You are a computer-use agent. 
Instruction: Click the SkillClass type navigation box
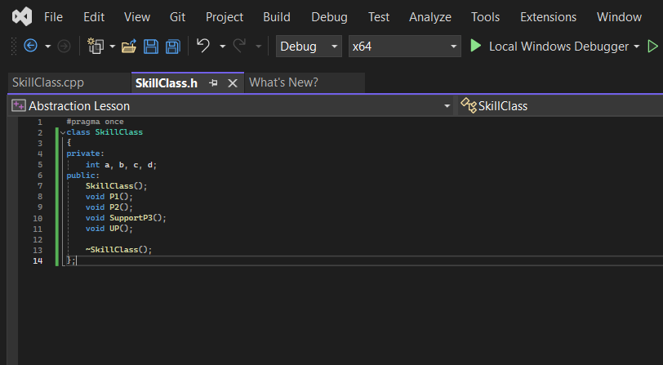[x=560, y=105]
